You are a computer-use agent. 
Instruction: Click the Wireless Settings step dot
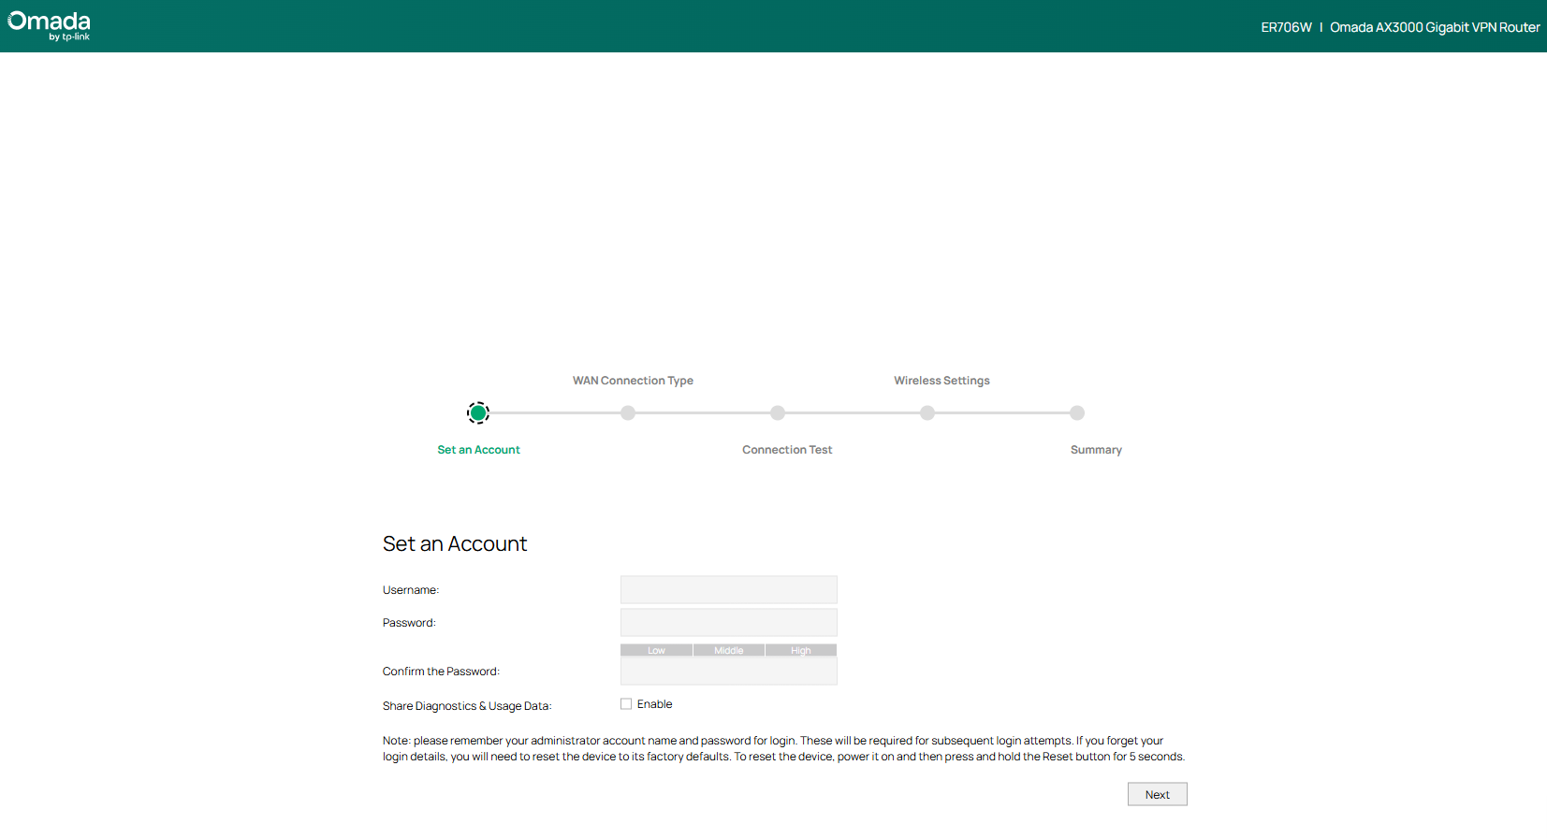tap(927, 412)
